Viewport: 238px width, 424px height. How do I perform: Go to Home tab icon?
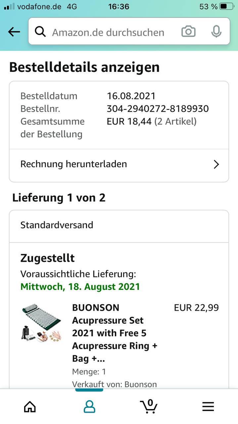[x=30, y=406]
